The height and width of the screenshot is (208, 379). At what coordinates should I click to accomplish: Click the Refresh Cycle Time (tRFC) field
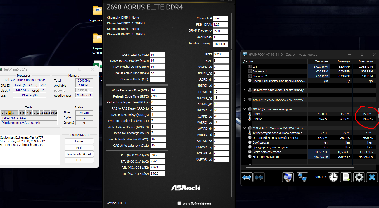pos(158,96)
